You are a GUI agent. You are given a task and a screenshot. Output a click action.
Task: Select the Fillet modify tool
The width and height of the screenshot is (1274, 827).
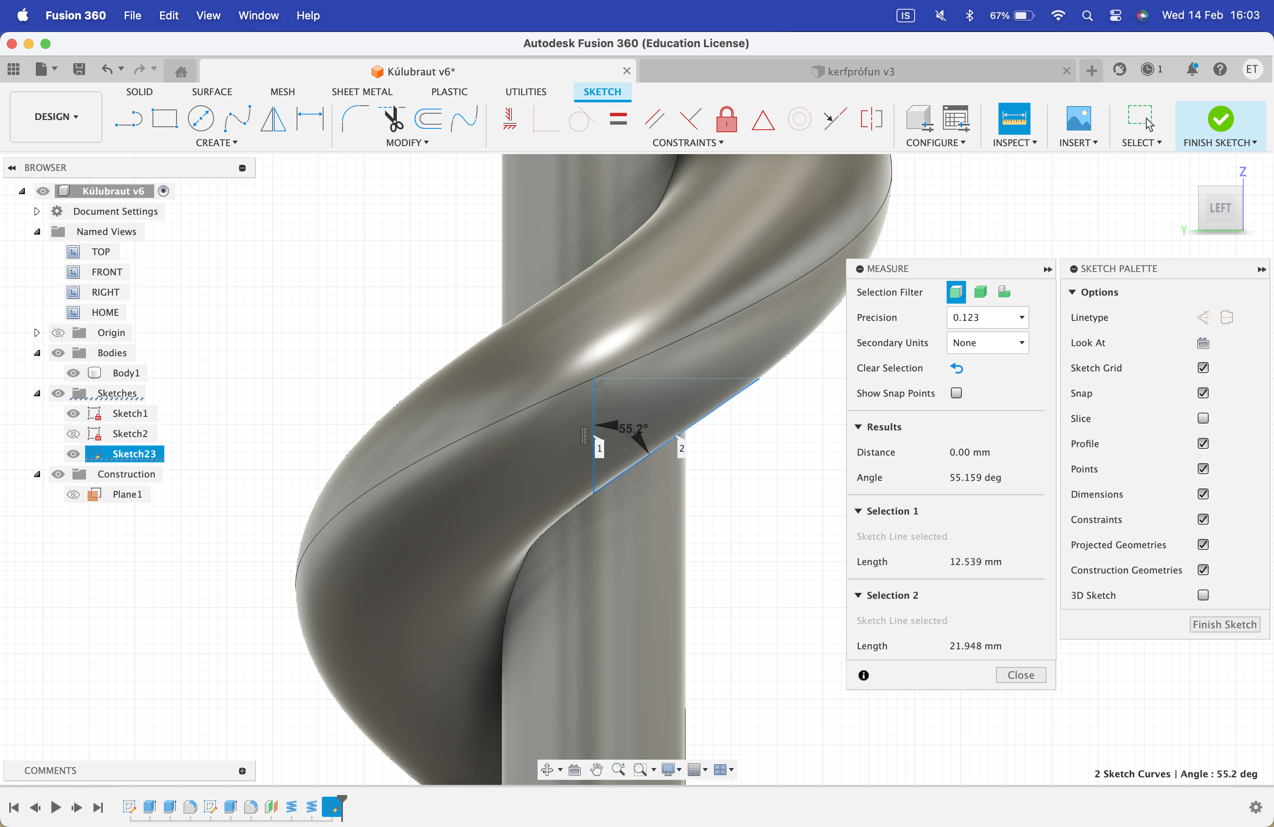tap(355, 119)
